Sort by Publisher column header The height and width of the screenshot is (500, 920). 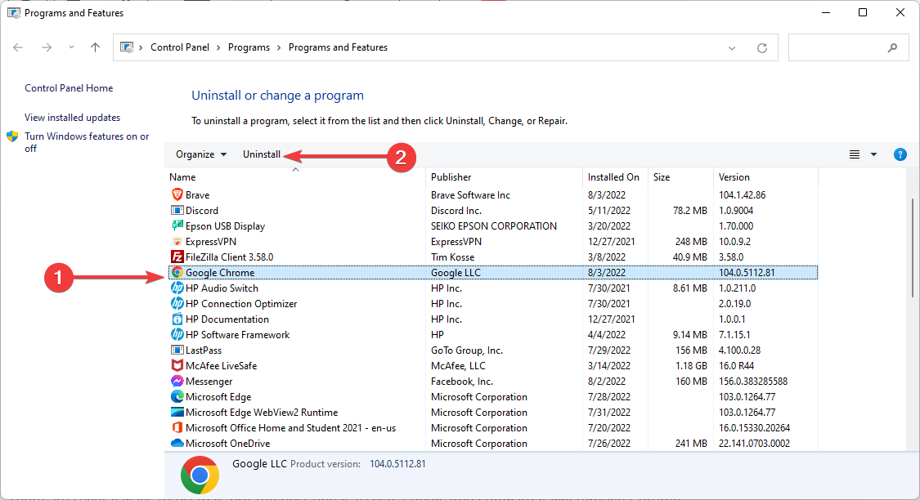pyautogui.click(x=504, y=177)
